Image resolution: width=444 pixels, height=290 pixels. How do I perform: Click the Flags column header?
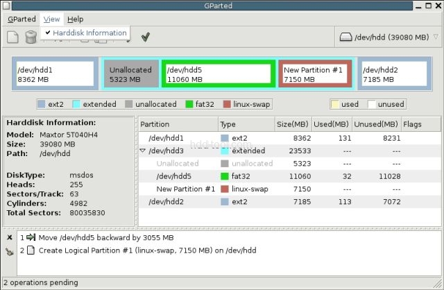(x=421, y=124)
